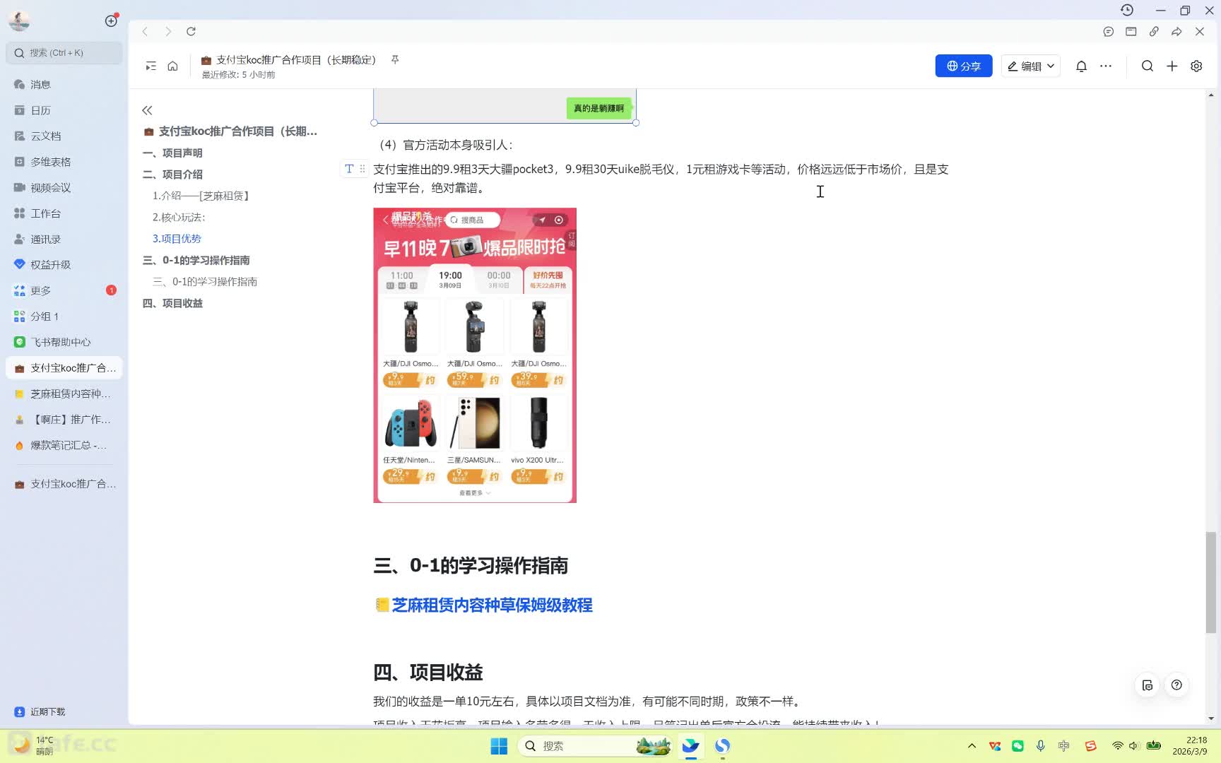This screenshot has width=1221, height=763.
Task: Toggle the document outline sidebar icon
Action: 151,66
